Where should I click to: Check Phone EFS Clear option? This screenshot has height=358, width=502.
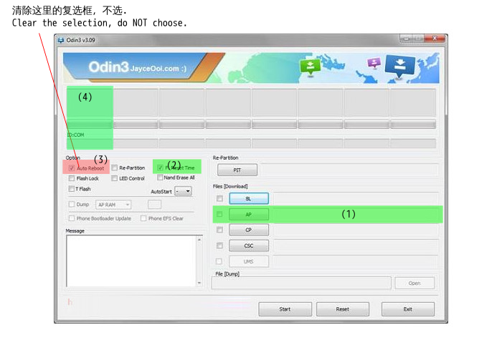click(x=143, y=218)
